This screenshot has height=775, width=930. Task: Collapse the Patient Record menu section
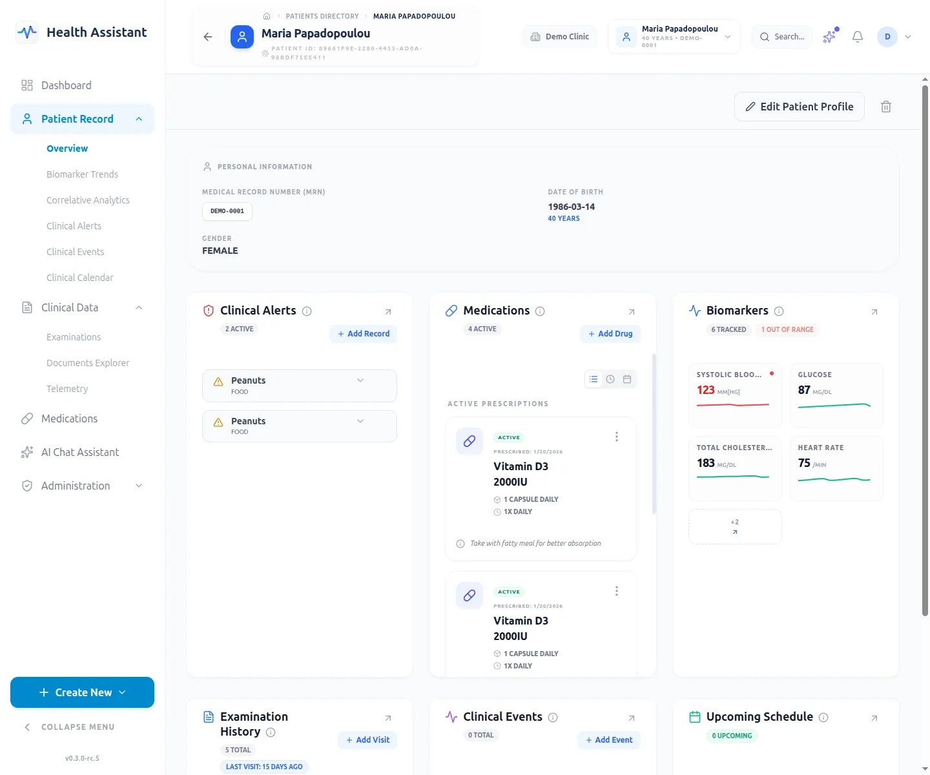[x=139, y=119]
